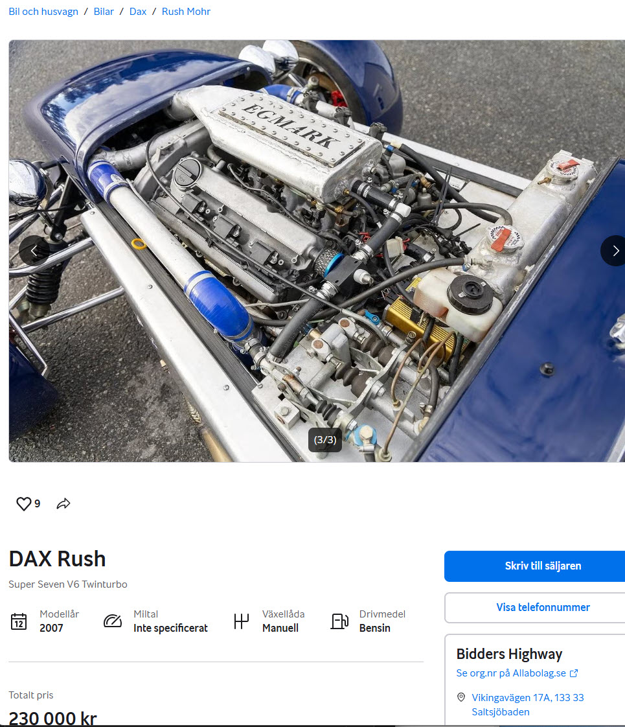
Task: Click the Växellåda gearshift icon
Action: [242, 621]
